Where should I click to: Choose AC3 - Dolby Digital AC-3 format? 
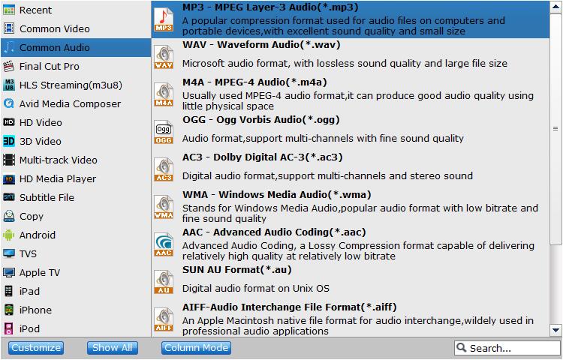[351, 169]
